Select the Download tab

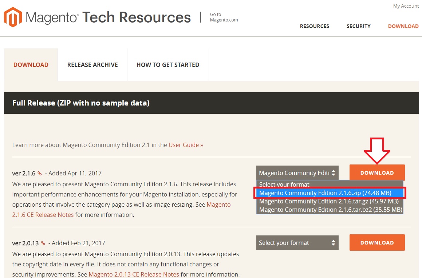tap(31, 65)
